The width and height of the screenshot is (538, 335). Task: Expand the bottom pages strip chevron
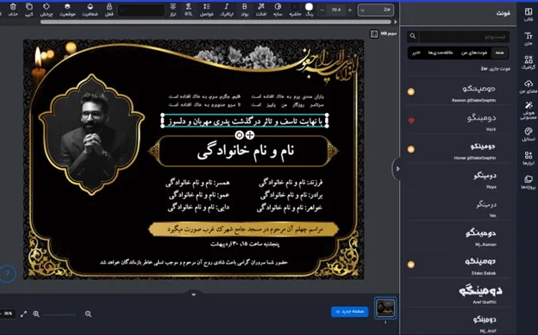193,295
